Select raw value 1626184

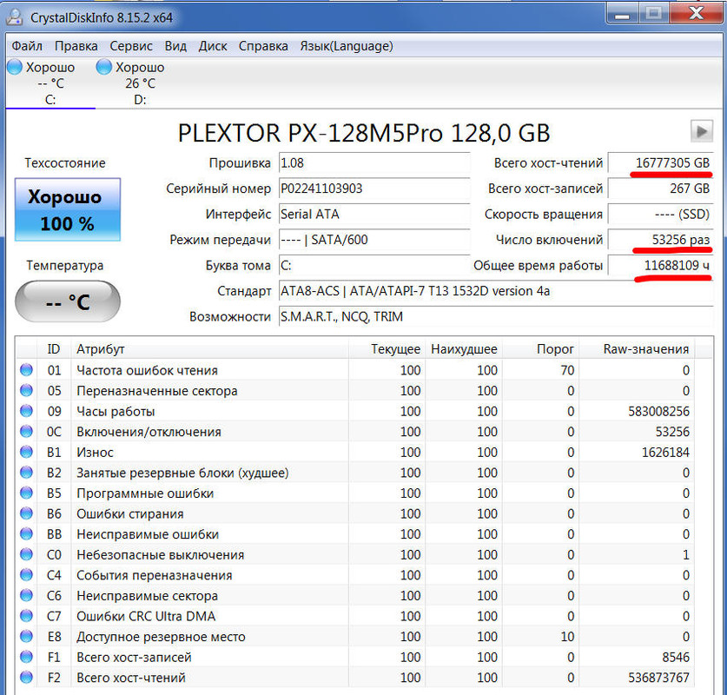pos(665,452)
